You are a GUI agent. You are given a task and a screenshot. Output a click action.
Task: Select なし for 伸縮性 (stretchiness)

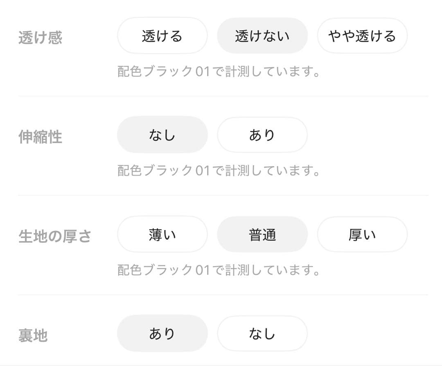tap(162, 135)
